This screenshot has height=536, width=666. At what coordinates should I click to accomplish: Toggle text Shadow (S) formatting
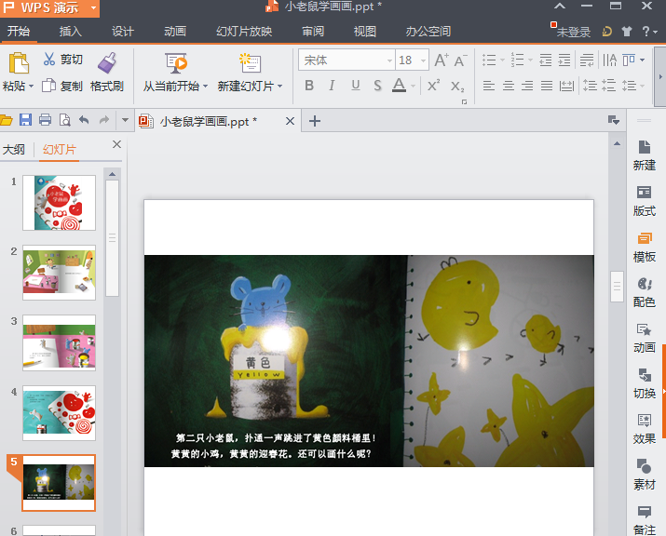(x=377, y=86)
